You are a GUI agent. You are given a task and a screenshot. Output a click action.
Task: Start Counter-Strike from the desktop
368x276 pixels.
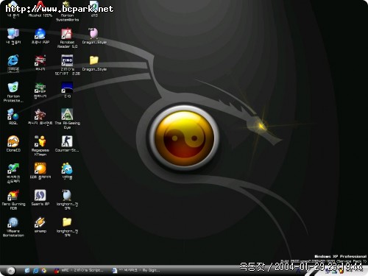67,144
